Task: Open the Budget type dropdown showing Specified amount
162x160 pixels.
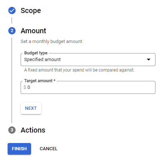Action: pyautogui.click(x=88, y=60)
